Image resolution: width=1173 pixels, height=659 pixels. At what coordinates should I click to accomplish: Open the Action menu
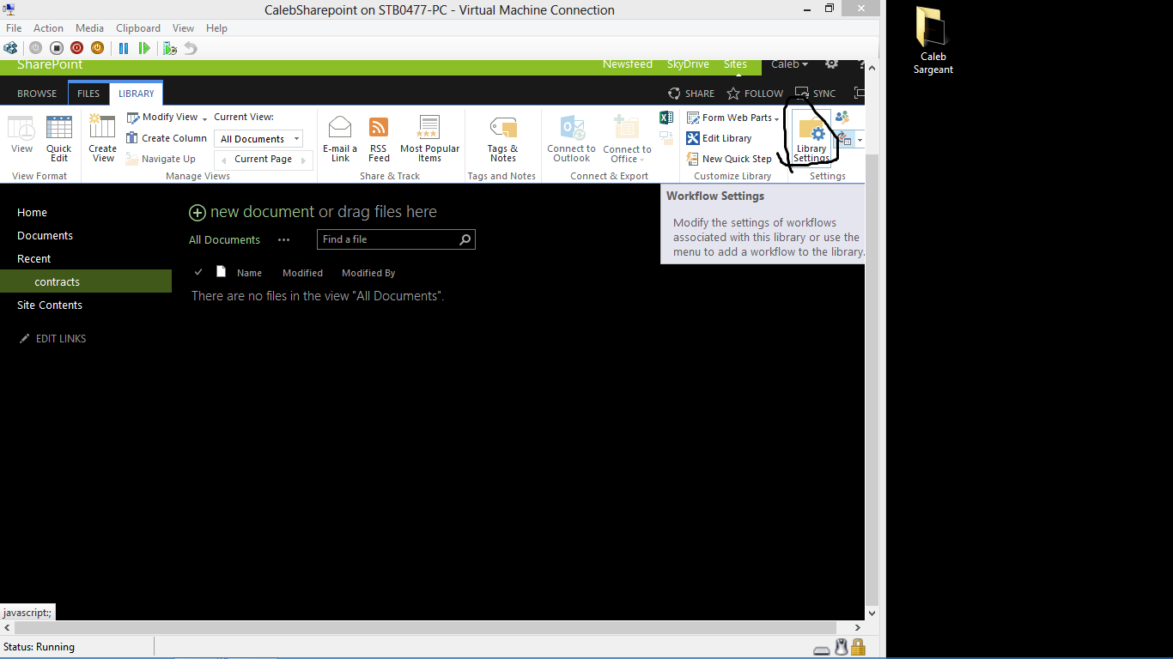(48, 28)
